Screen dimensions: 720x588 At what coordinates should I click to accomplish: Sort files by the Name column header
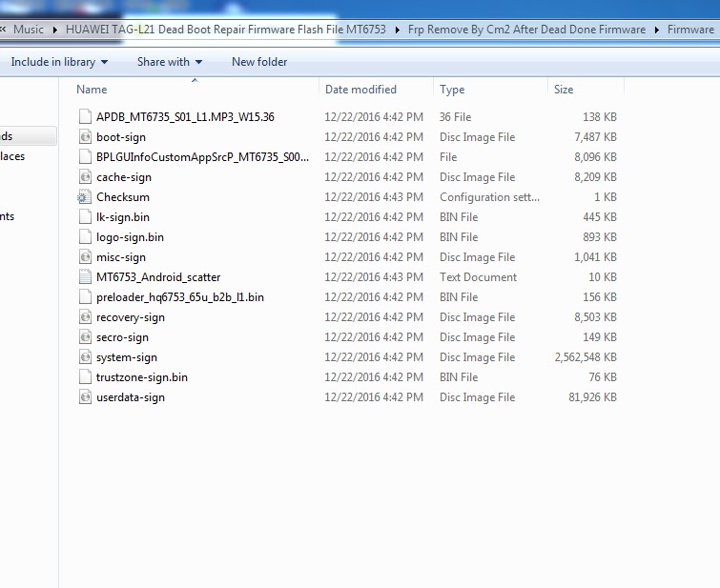[x=92, y=90]
